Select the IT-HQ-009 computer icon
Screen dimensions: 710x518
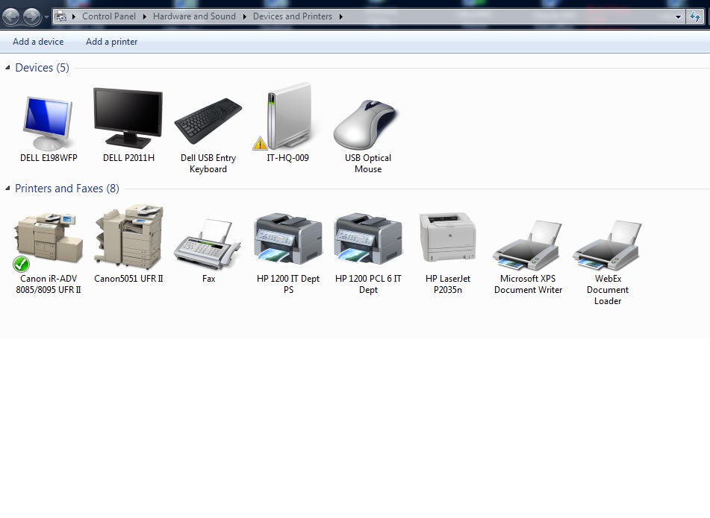pos(288,116)
